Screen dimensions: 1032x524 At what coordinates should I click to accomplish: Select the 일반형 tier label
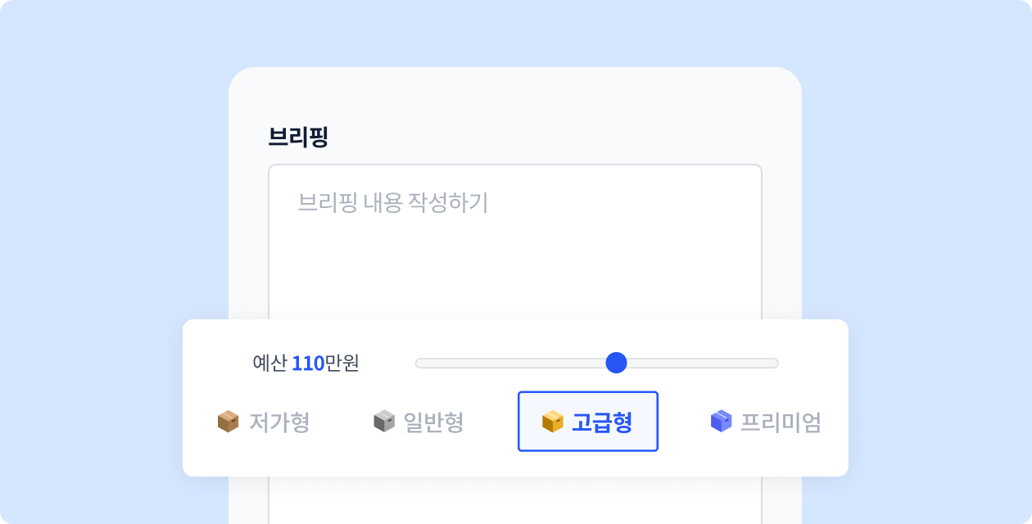tap(434, 422)
